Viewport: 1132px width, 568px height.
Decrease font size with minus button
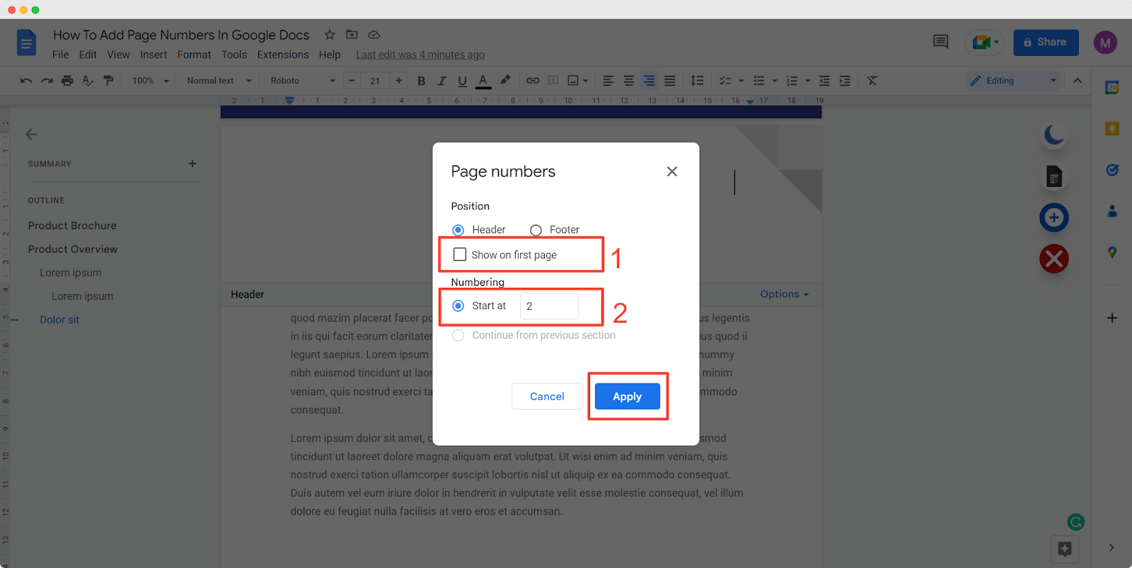[x=352, y=81]
